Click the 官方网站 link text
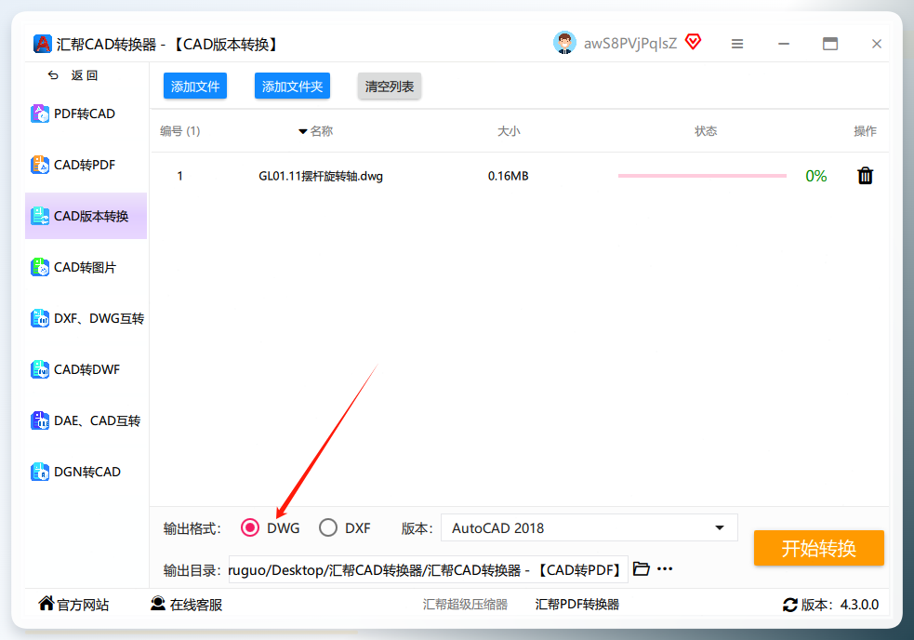The height and width of the screenshot is (640, 914). point(83,605)
